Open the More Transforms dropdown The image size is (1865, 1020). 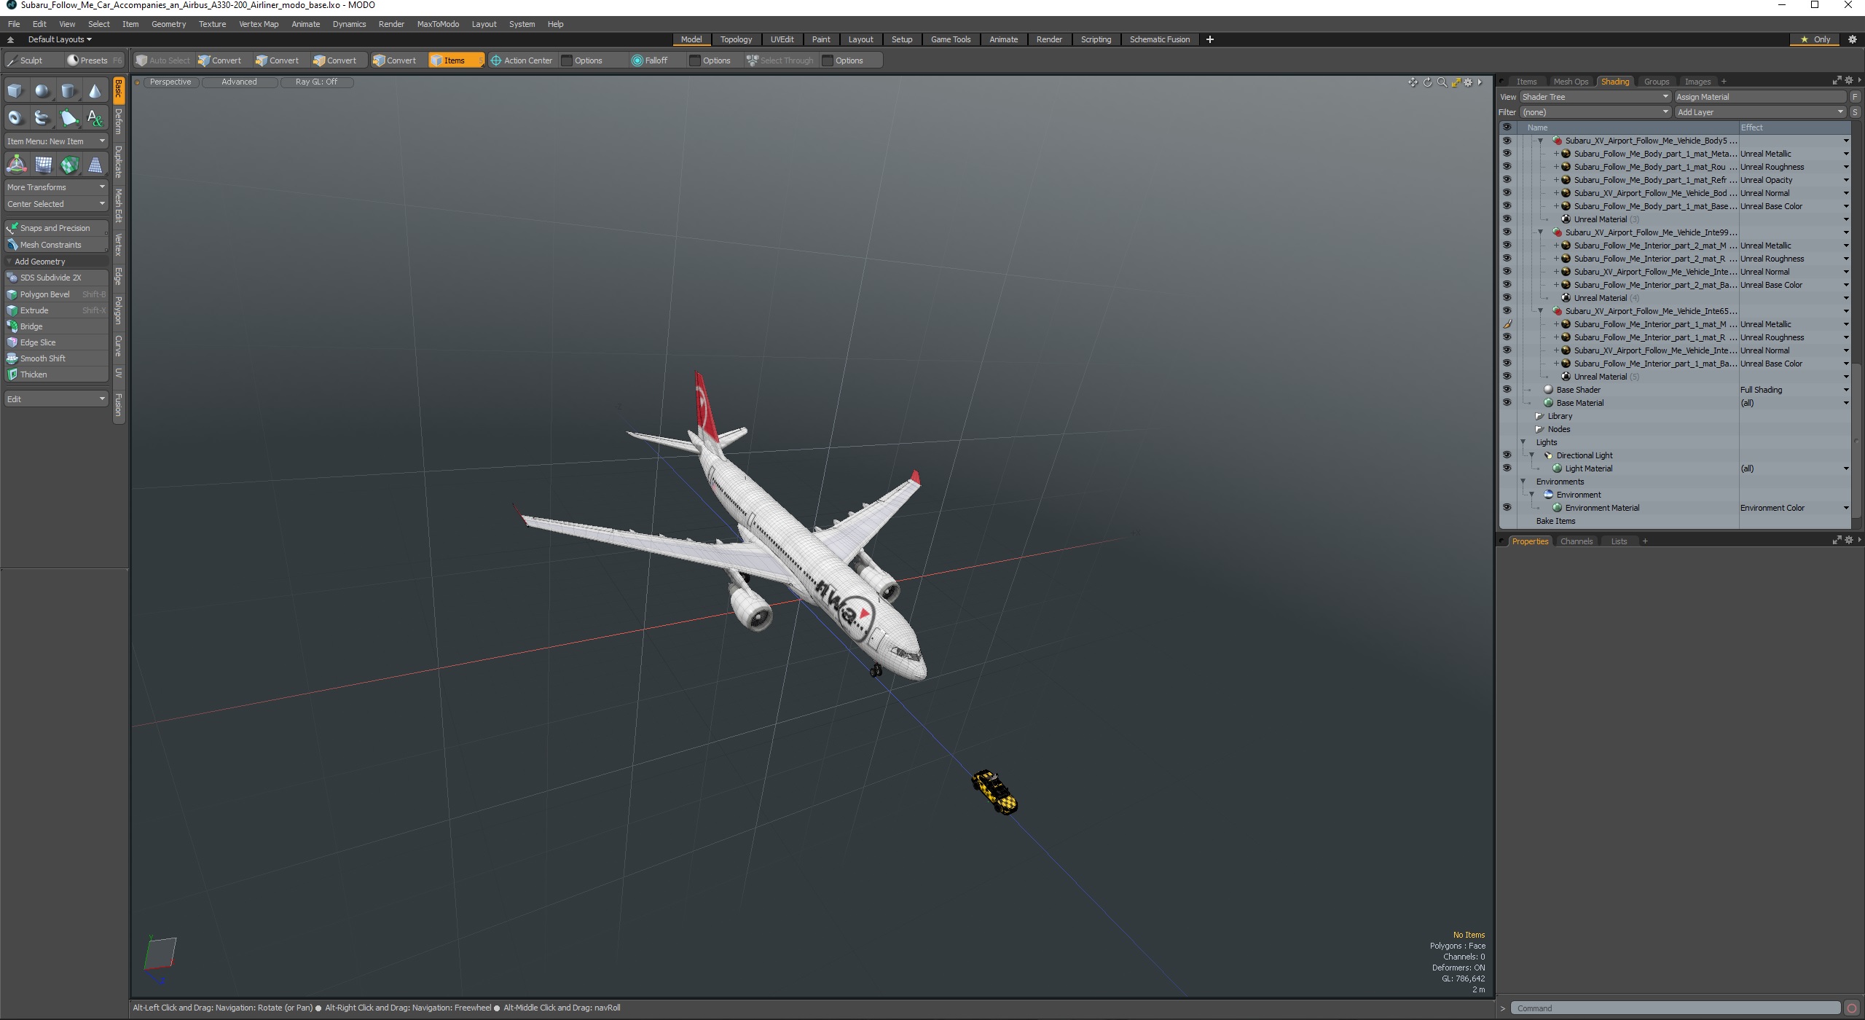[57, 187]
